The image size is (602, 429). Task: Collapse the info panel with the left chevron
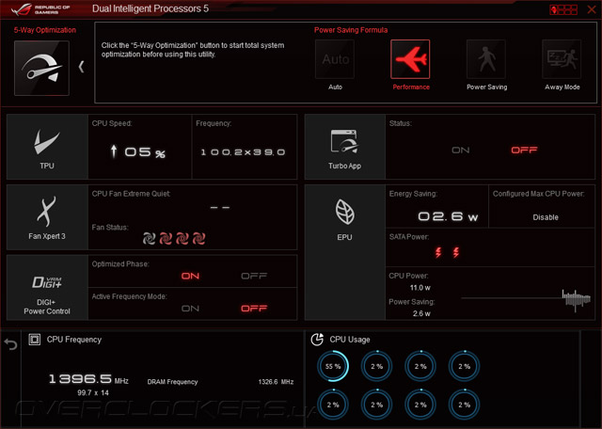(81, 67)
